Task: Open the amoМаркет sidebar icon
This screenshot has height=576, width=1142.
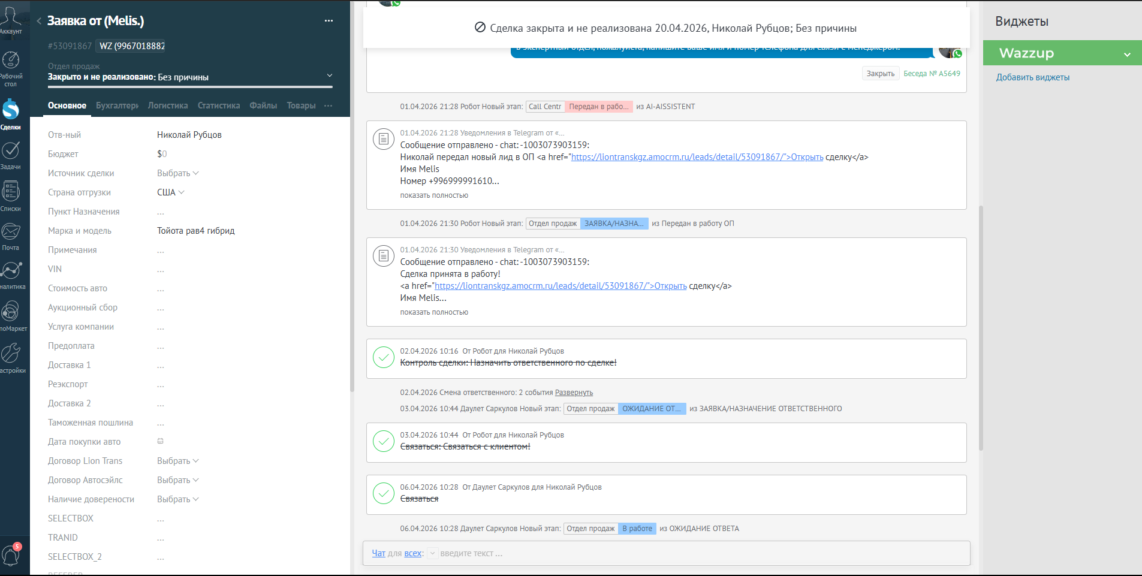Action: [11, 316]
